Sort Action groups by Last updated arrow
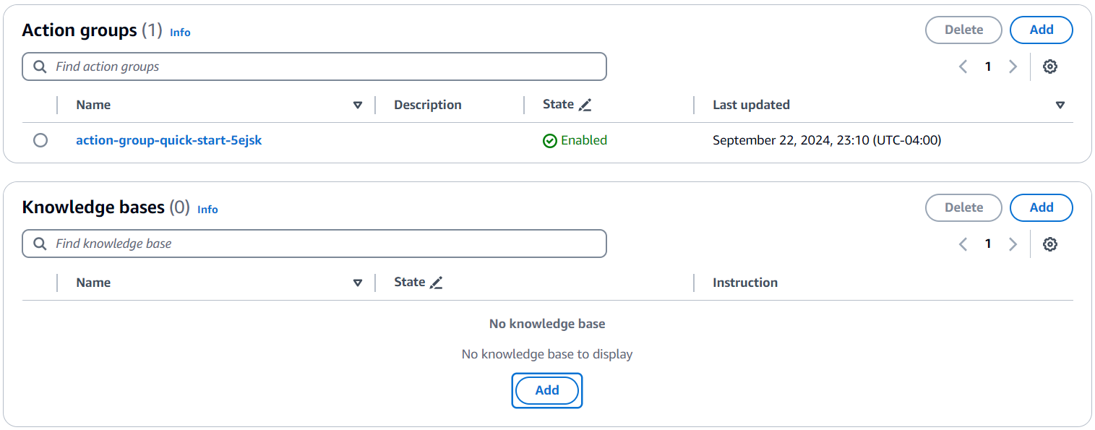 click(x=1060, y=105)
